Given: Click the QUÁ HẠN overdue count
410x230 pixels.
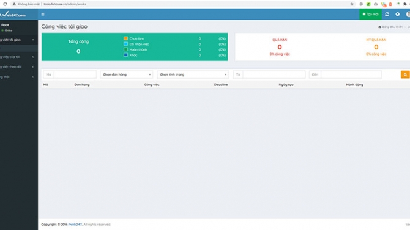Looking at the screenshot, I should point(280,47).
